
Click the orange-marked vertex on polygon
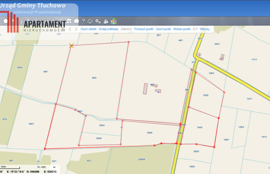point(71,45)
